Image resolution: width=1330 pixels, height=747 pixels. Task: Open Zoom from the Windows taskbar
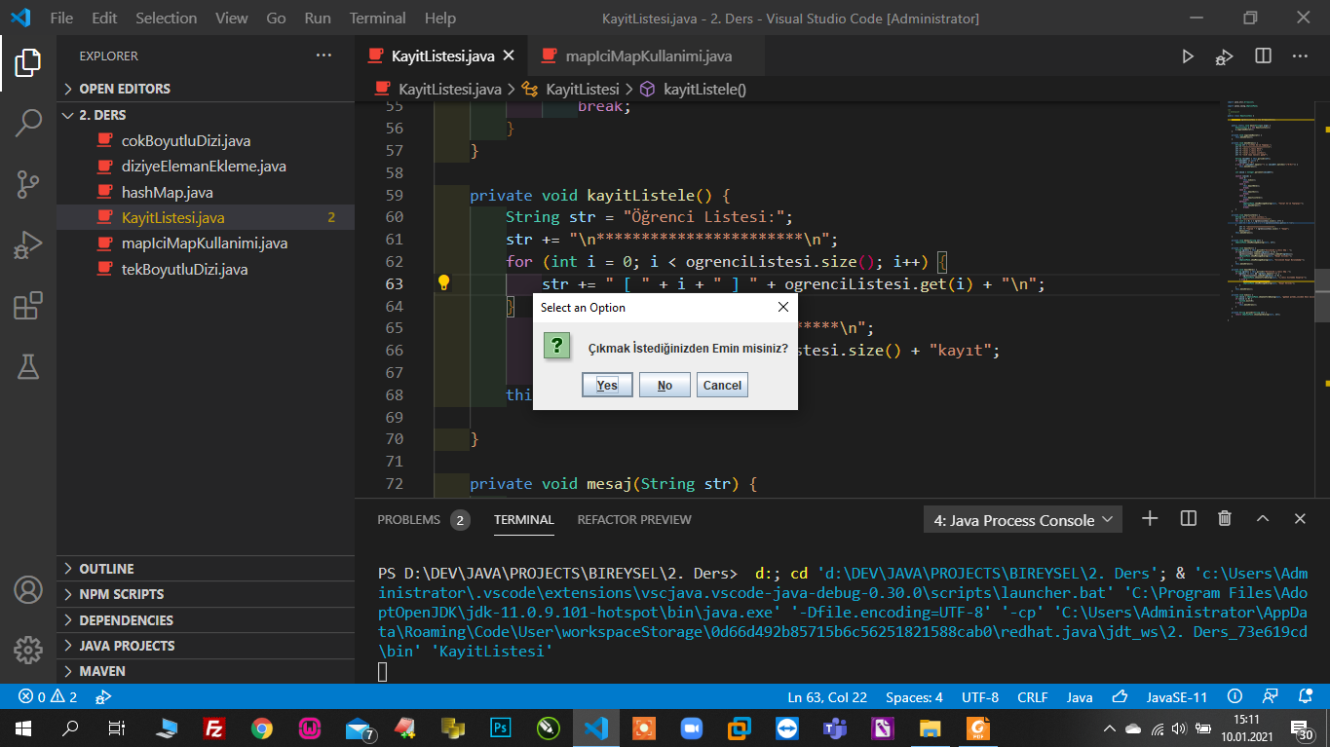[691, 728]
